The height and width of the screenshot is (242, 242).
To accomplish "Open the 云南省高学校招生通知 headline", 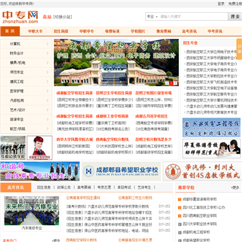I will [83, 198].
